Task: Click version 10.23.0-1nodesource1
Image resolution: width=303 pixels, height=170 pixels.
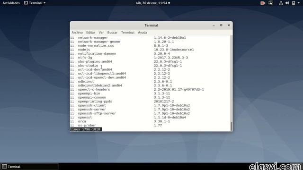Action: [174, 50]
